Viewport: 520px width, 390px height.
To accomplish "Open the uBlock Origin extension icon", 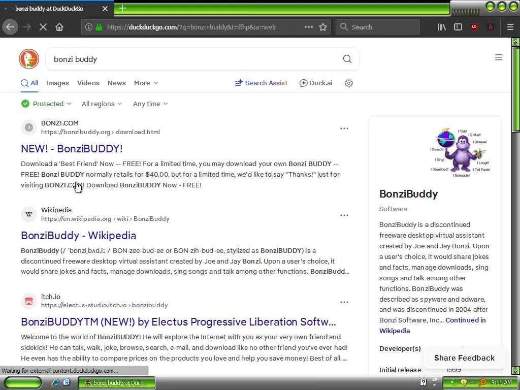I will pos(474,27).
